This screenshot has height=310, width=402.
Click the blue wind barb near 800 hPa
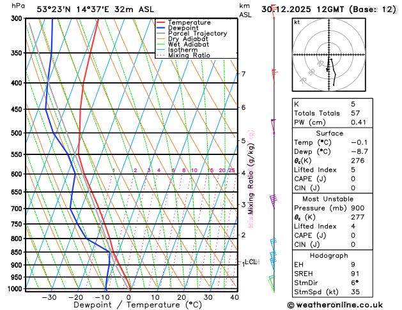point(274,245)
